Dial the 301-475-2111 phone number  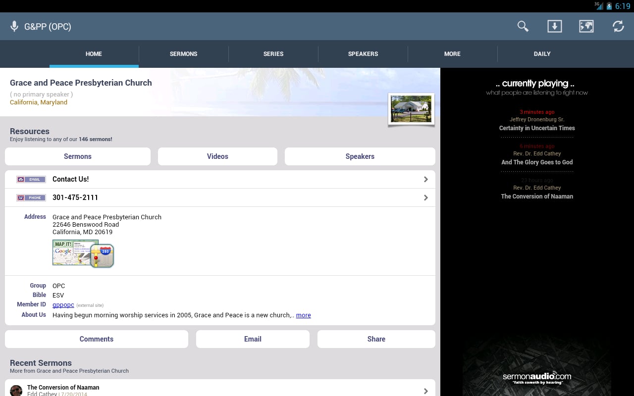(75, 198)
